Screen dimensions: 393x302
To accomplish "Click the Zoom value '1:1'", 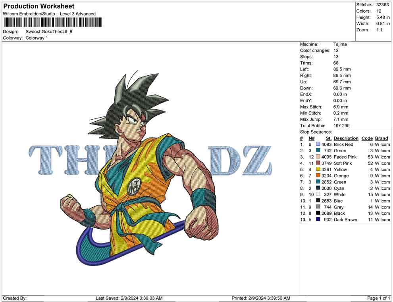I will tap(379, 30).
